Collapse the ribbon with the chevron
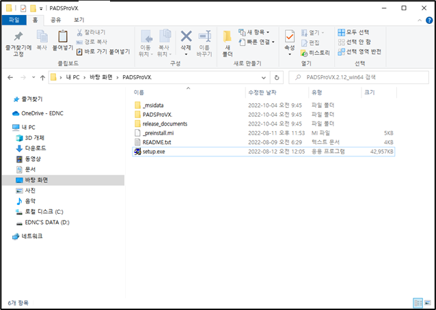 [420, 20]
